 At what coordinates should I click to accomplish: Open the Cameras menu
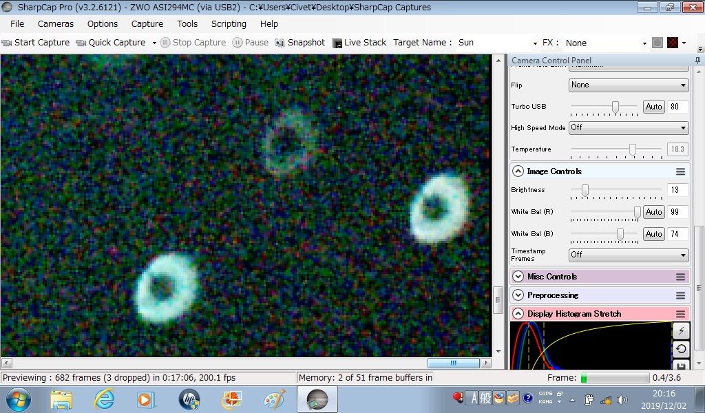click(56, 24)
